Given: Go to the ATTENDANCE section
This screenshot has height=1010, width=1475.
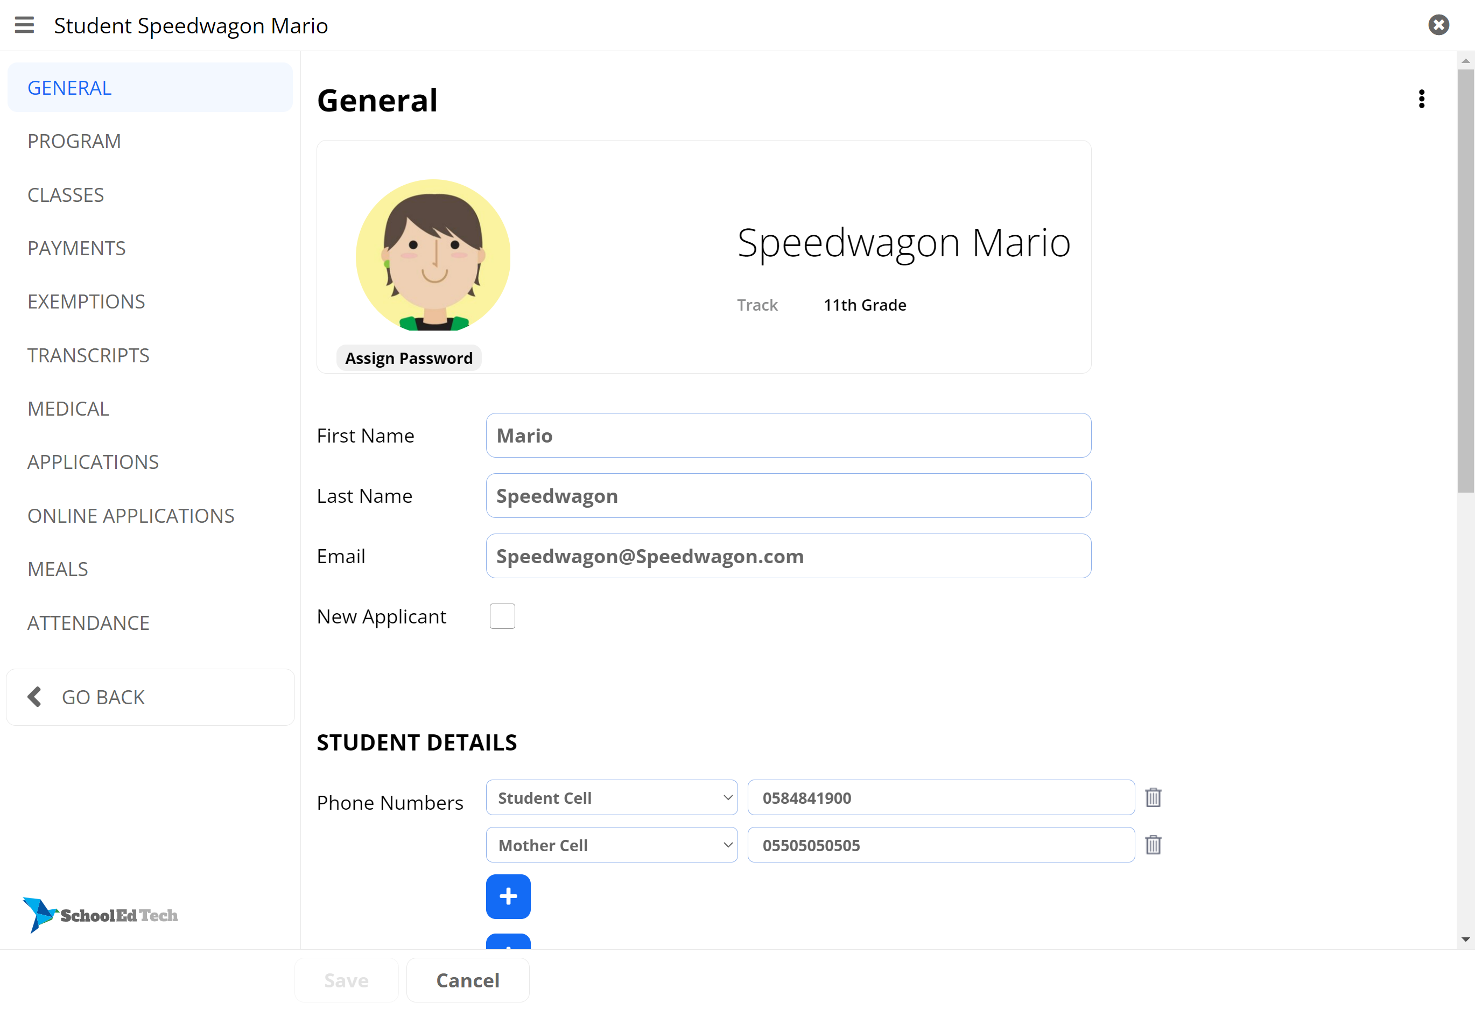Looking at the screenshot, I should click(x=88, y=623).
